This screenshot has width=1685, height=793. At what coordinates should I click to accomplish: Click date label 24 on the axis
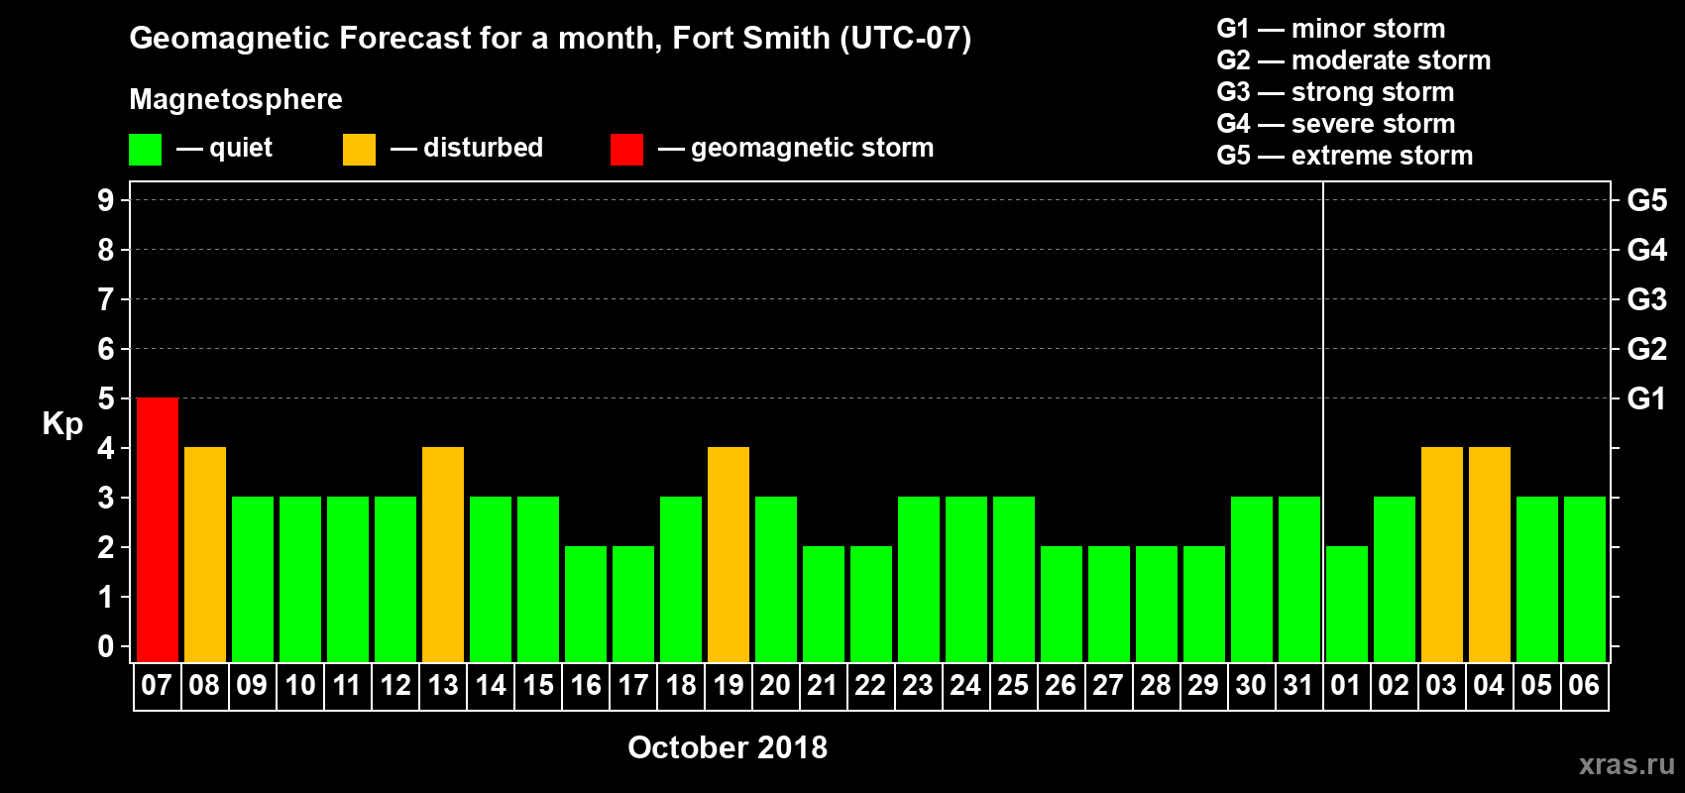[x=965, y=685]
